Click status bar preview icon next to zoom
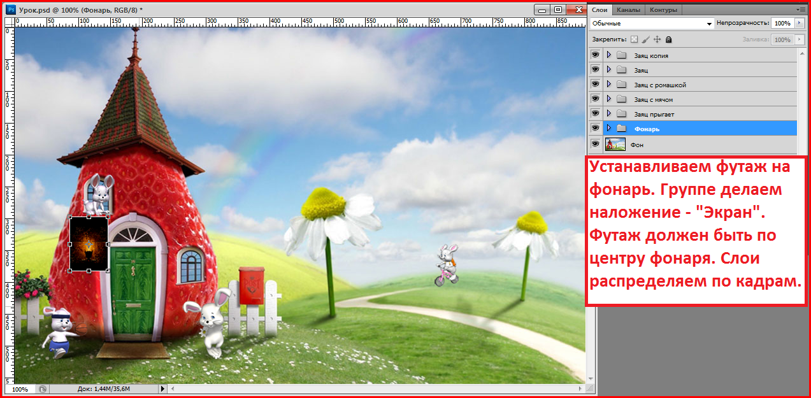This screenshot has height=398, width=811. (42, 388)
